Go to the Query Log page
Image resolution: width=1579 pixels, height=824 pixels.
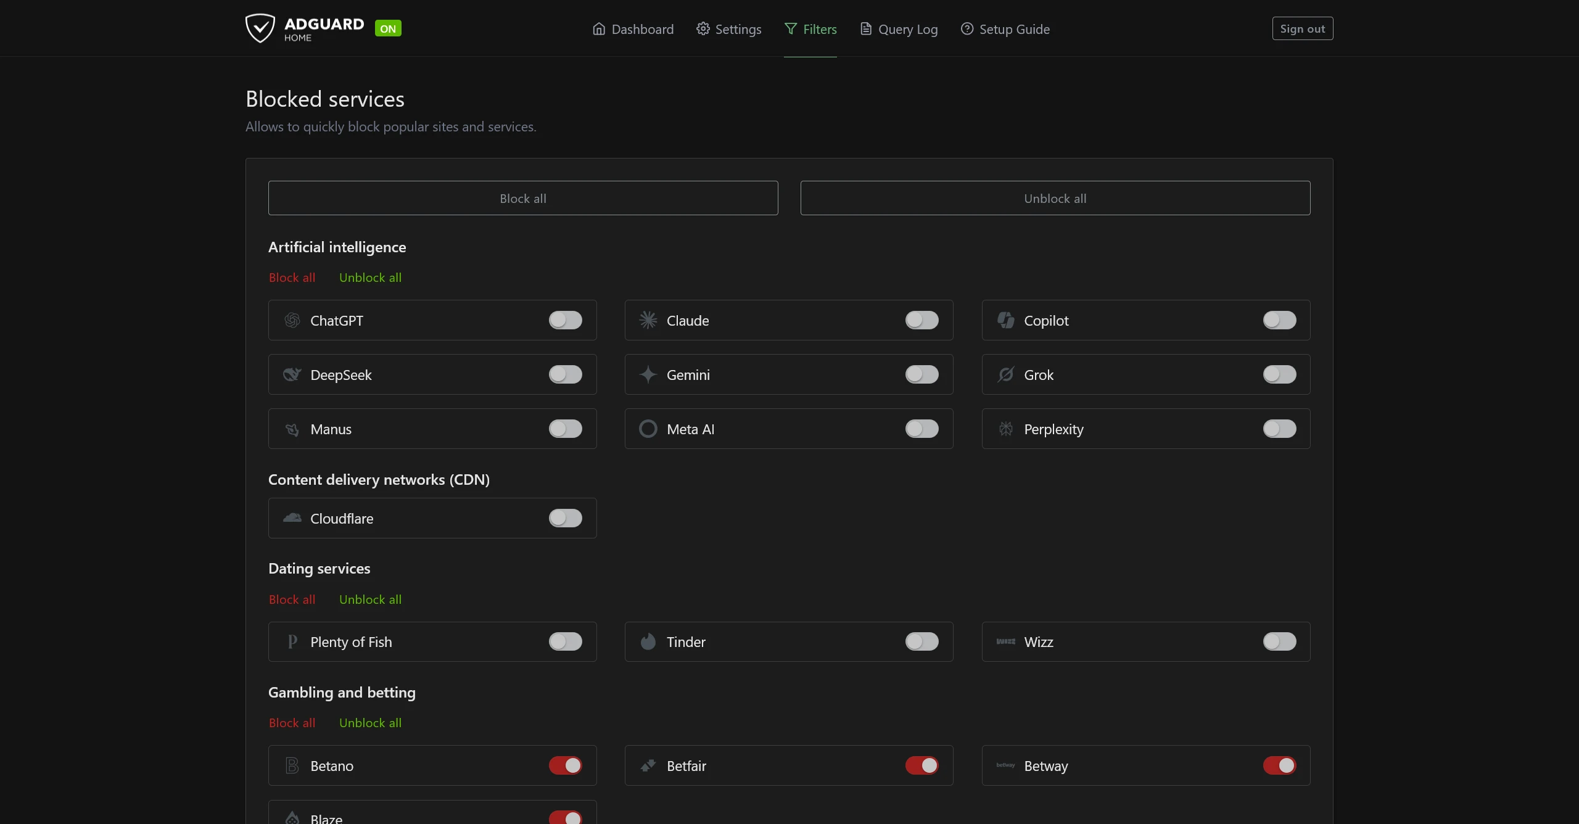pos(899,29)
